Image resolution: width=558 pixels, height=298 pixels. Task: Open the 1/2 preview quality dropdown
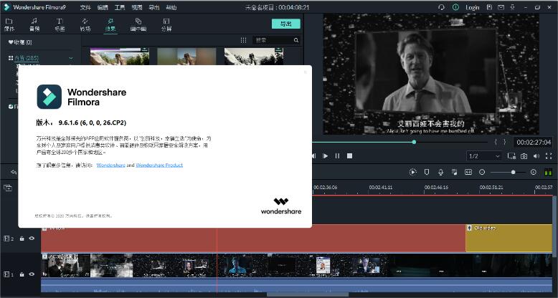tap(484, 156)
